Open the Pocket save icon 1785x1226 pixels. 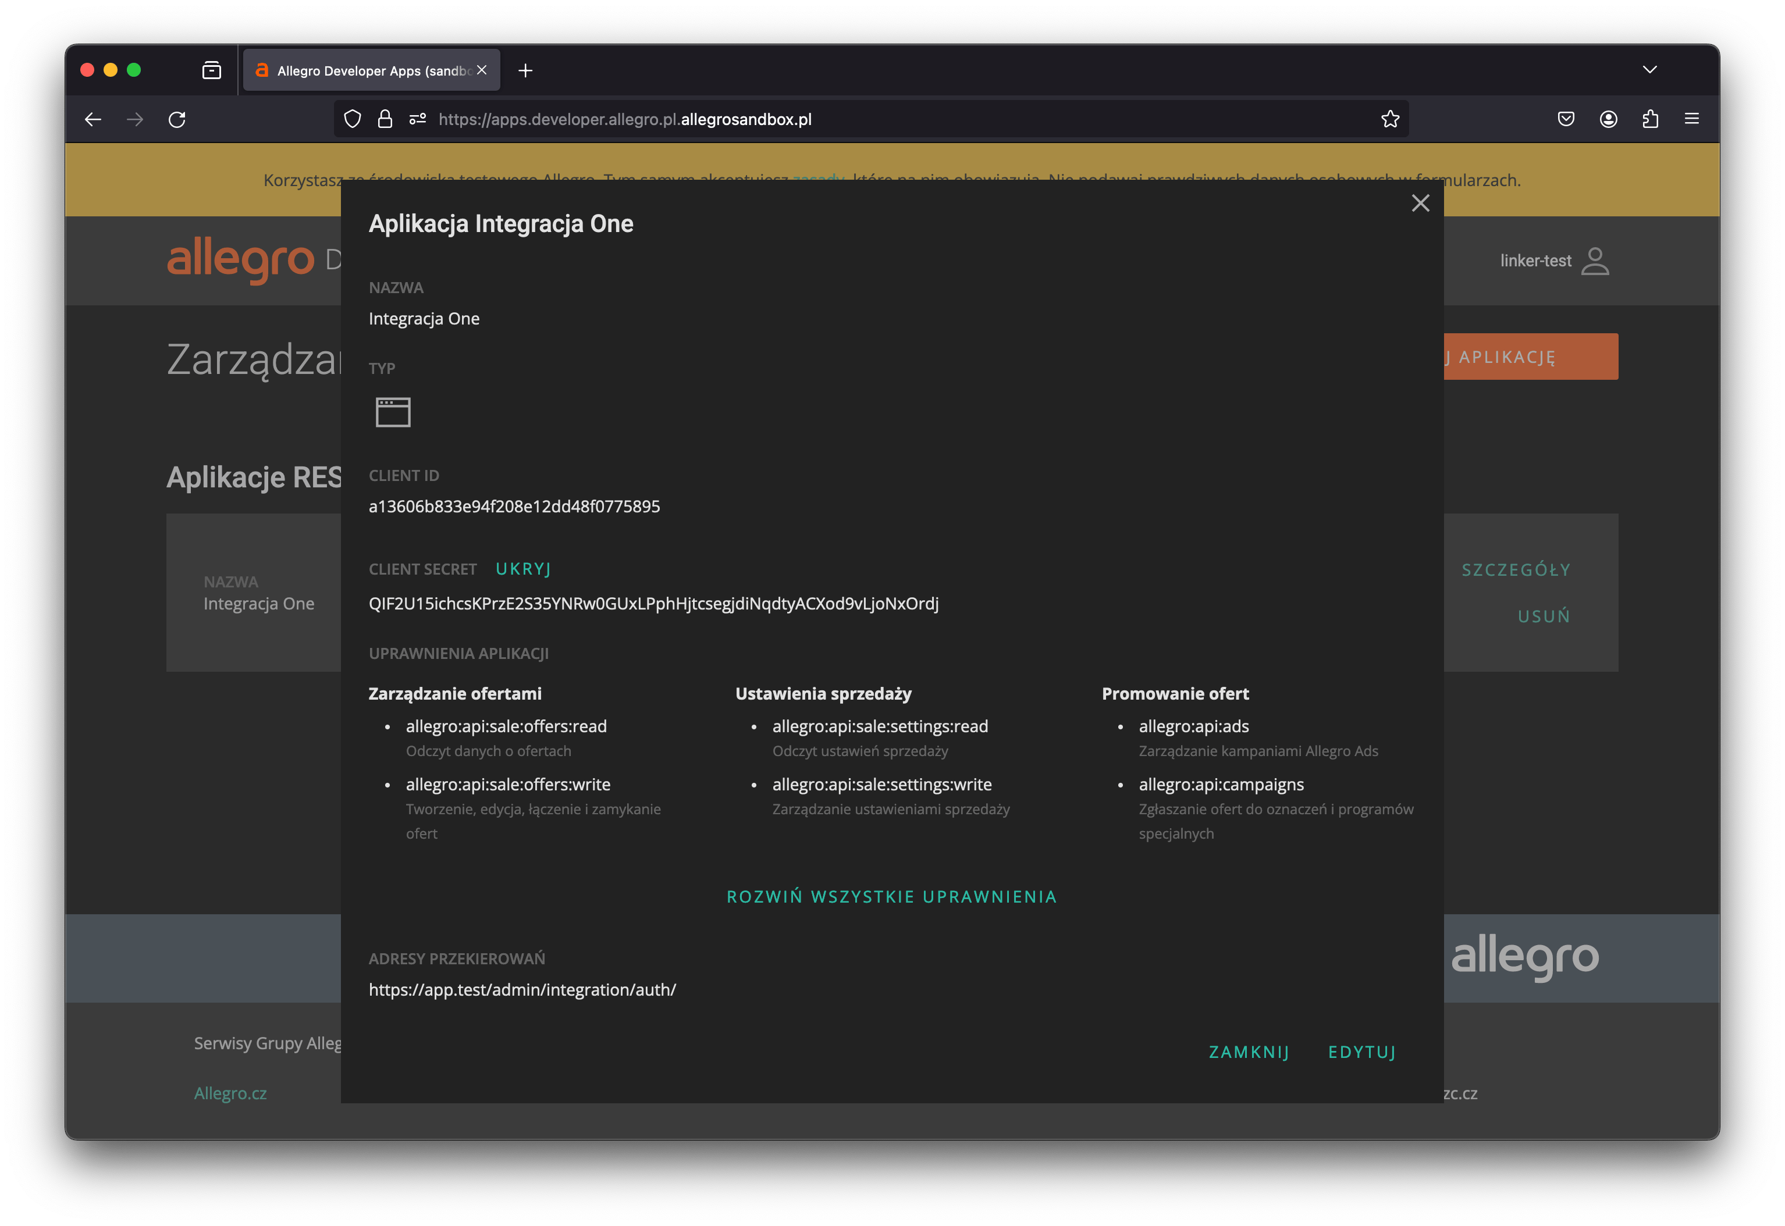pyautogui.click(x=1565, y=119)
